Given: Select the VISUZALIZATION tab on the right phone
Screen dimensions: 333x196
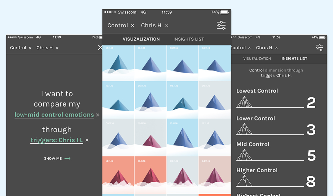Looking at the screenshot, I should click(257, 59).
